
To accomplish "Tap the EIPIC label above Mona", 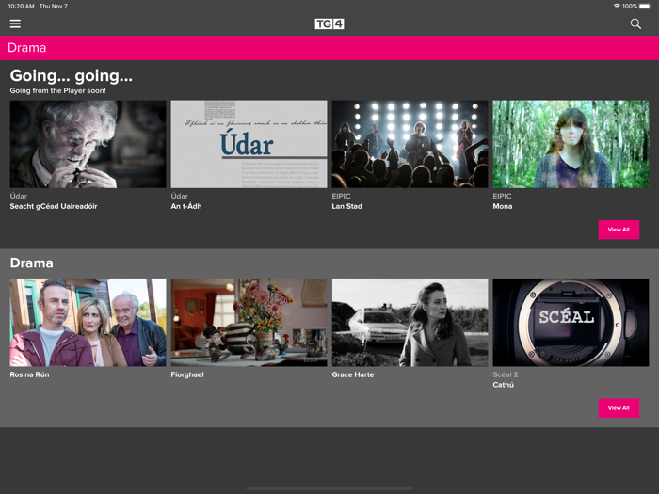I will coord(502,196).
